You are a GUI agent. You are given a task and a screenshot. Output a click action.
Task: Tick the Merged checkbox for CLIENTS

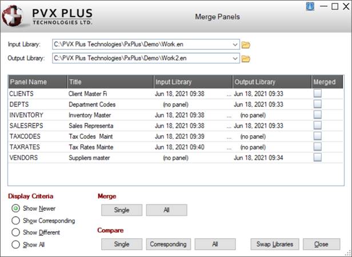[318, 94]
